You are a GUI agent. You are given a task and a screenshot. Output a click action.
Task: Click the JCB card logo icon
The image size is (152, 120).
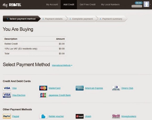click(43, 95)
